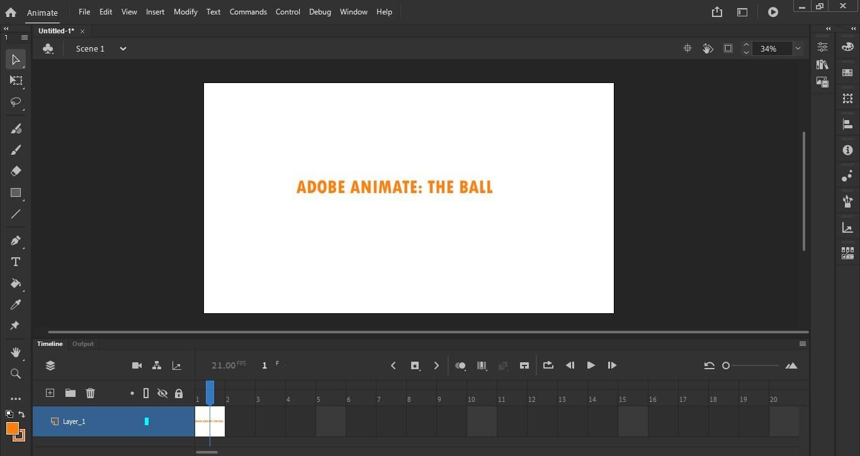This screenshot has height=456, width=860.
Task: Open the Scene 1 dropdown
Action: (x=123, y=48)
